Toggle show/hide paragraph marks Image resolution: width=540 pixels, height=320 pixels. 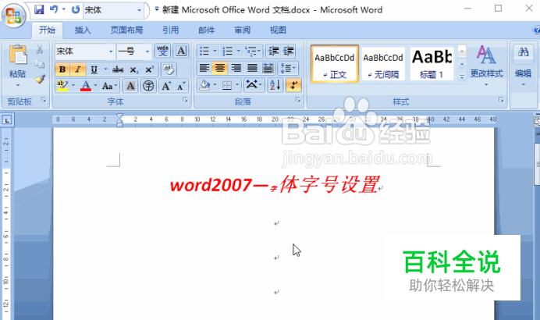[293, 85]
